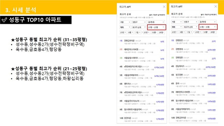224x126 pixels.
Task: Open the 1일 start-day dropdown in right panel
Action: pyautogui.click(x=189, y=32)
